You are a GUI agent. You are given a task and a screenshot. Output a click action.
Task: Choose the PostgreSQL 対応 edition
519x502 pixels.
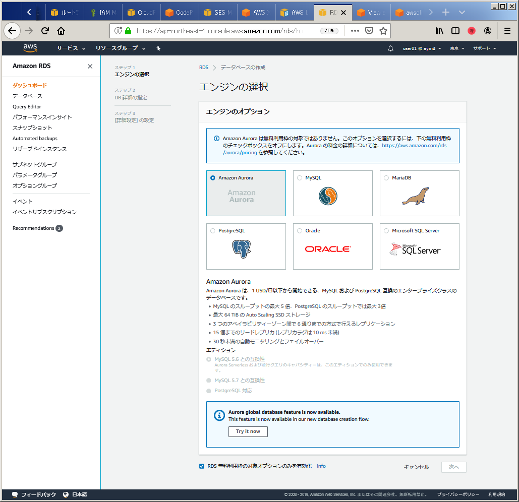point(208,391)
